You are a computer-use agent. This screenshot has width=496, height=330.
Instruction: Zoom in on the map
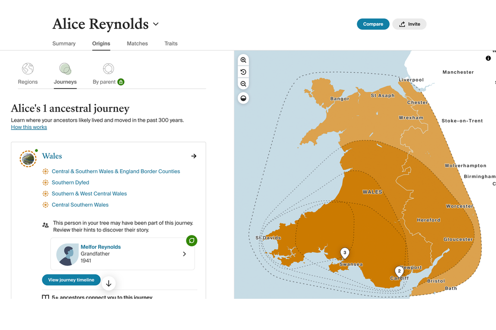point(243,60)
